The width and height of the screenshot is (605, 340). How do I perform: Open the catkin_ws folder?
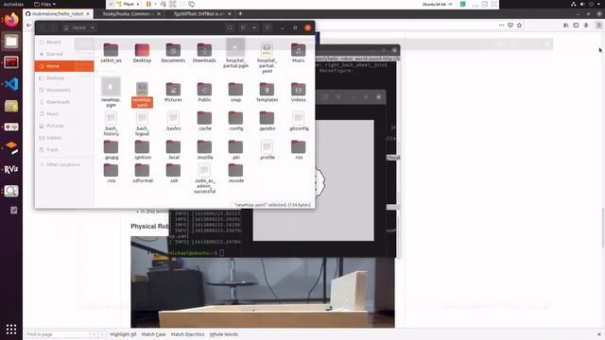pyautogui.click(x=111, y=53)
